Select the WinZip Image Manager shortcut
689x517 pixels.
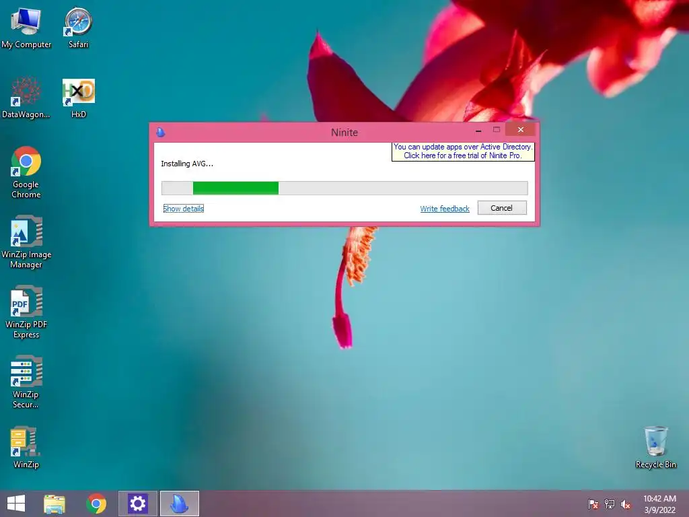(26, 242)
